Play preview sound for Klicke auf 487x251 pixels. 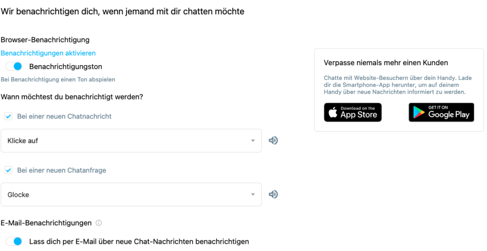click(273, 140)
